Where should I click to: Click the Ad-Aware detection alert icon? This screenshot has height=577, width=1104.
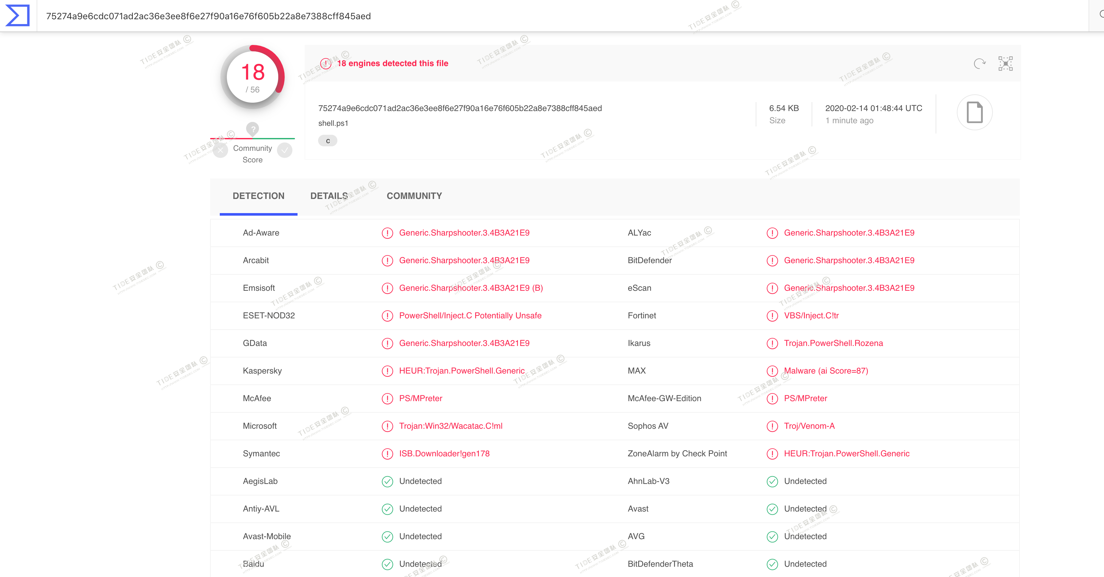(387, 233)
